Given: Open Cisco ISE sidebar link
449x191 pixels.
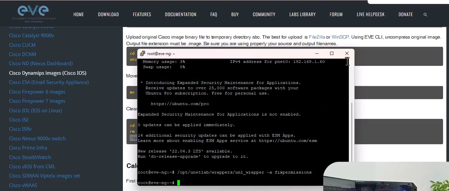Looking at the screenshot, I should point(19,120).
